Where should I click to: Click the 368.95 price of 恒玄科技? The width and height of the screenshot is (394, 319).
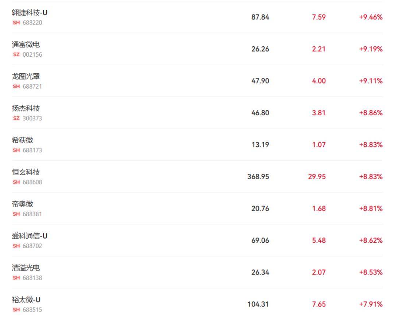[258, 177]
